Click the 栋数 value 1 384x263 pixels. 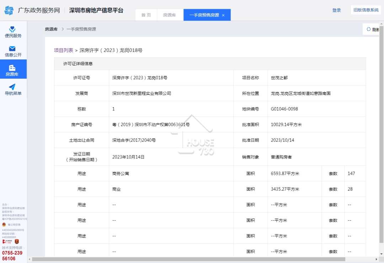[113, 109]
